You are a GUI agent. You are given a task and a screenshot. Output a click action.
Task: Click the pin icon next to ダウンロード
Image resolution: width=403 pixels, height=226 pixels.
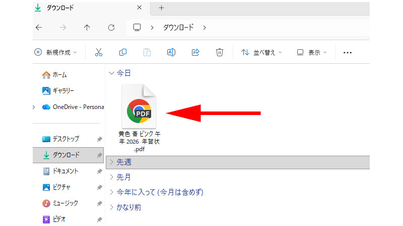[x=99, y=155]
